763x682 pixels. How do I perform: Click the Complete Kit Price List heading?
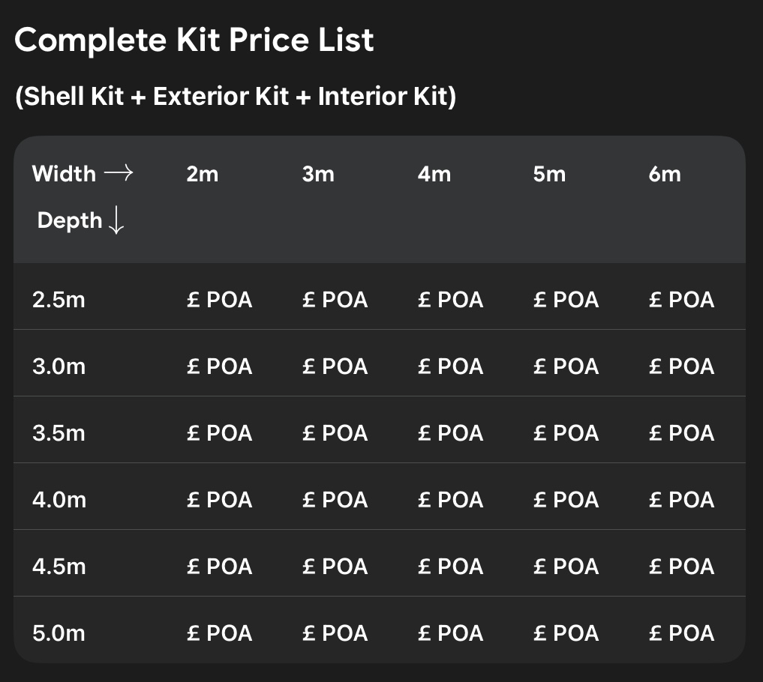pos(194,40)
